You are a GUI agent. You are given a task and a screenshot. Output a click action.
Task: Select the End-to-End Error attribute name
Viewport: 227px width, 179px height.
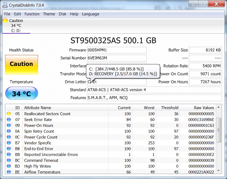click(39, 149)
